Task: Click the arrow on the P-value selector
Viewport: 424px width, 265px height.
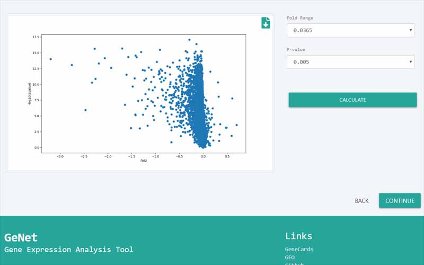Action: (411, 62)
